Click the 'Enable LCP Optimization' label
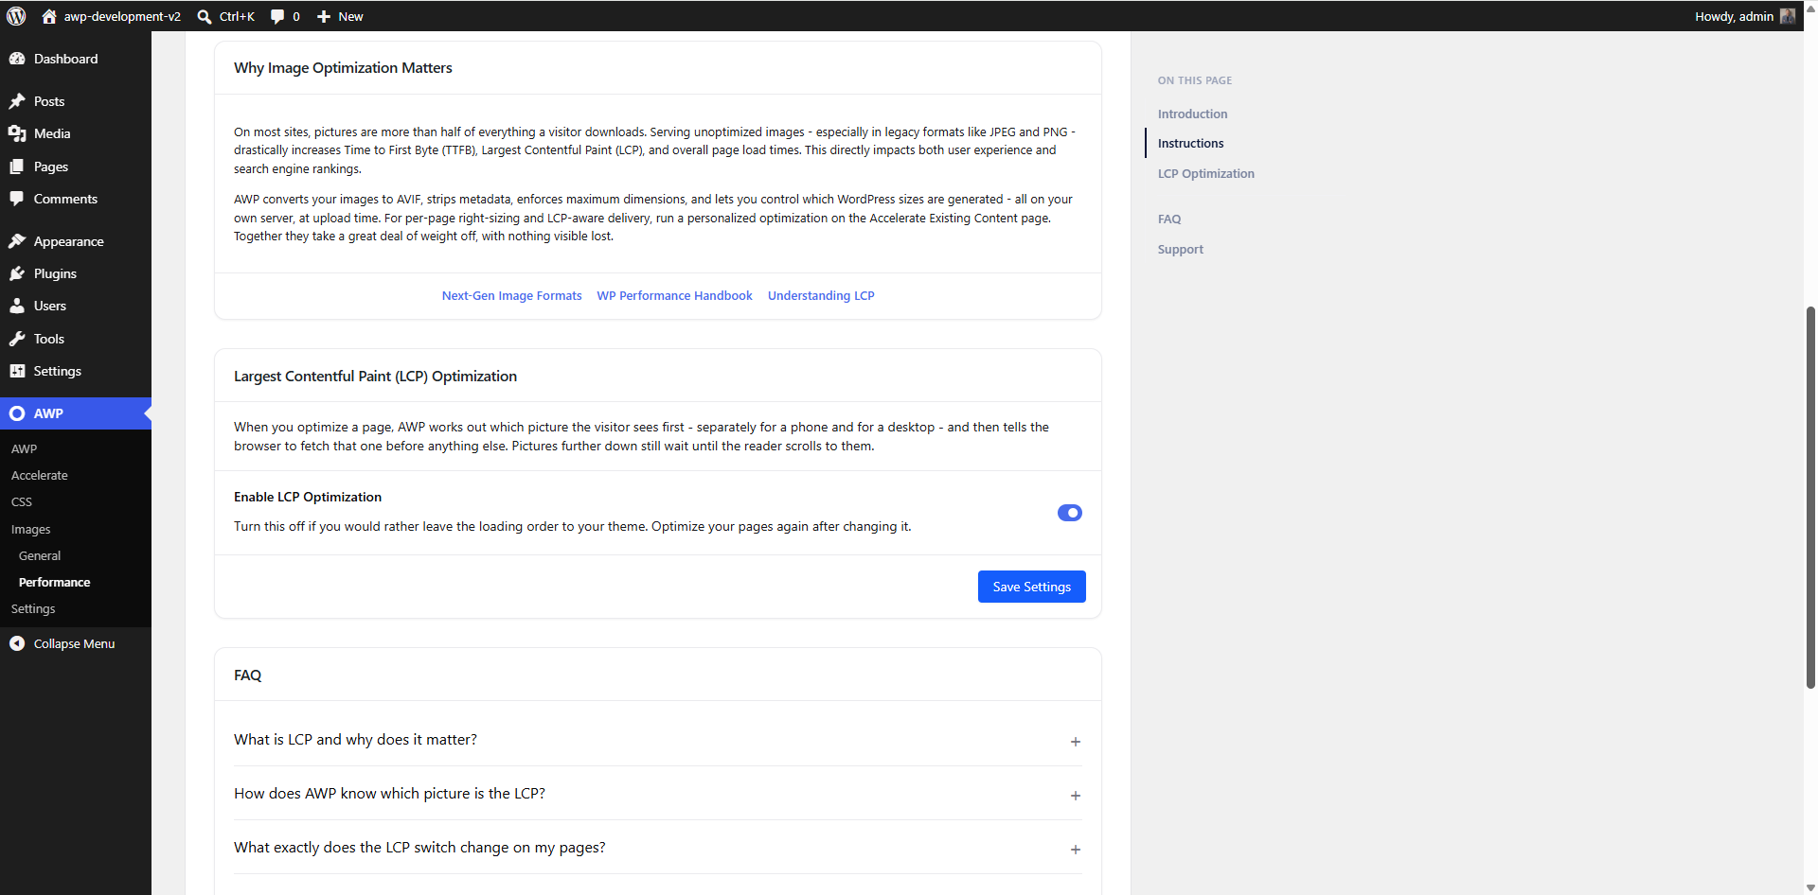 coord(308,497)
